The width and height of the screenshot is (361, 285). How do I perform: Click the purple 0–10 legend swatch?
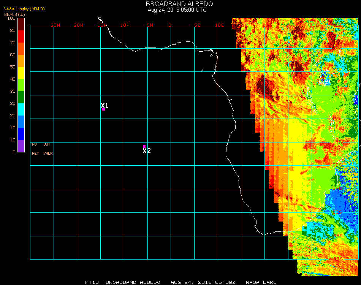[21, 146]
